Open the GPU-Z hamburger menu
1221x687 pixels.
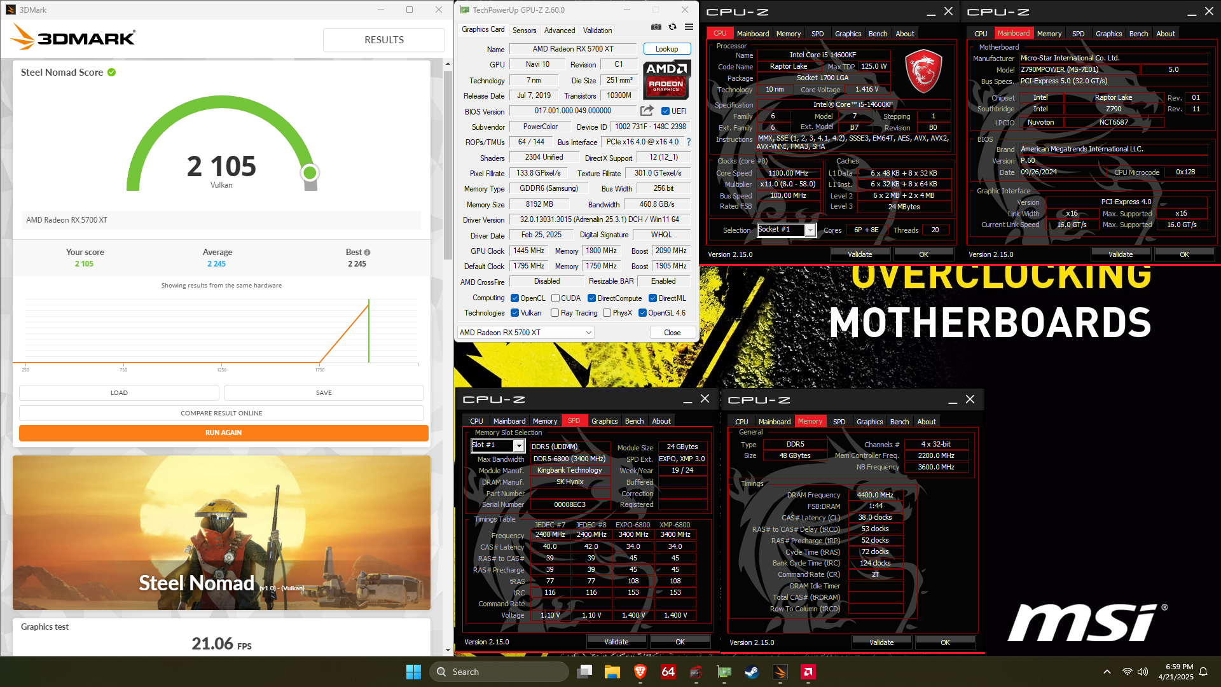[689, 27]
